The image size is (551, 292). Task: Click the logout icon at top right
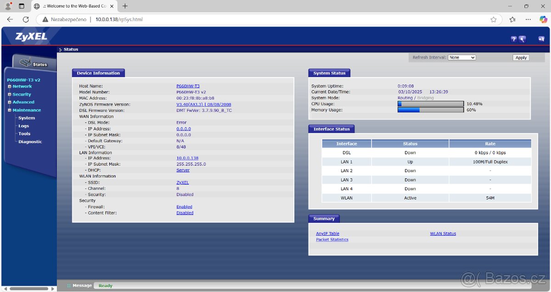tap(542, 39)
